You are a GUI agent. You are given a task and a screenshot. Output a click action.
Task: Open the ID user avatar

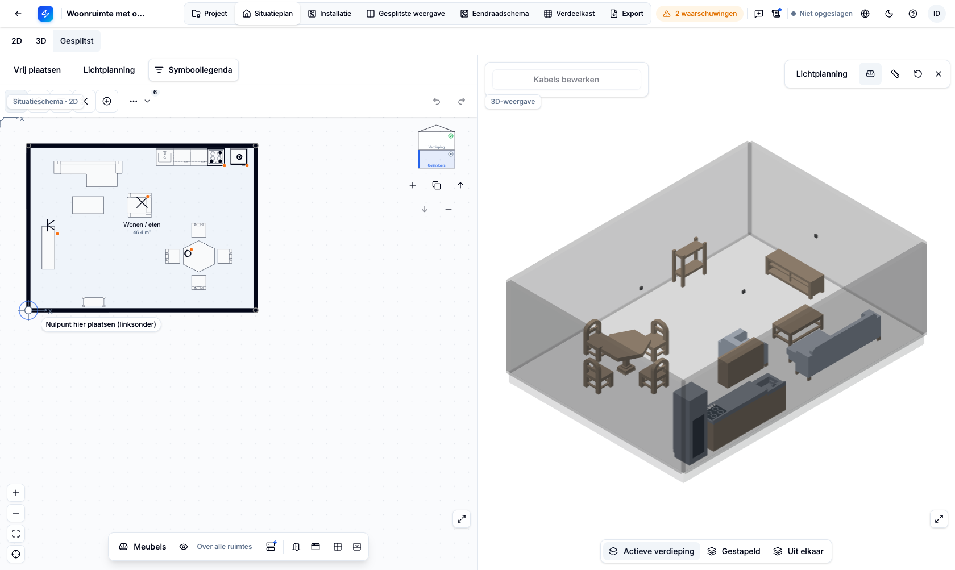pos(937,14)
